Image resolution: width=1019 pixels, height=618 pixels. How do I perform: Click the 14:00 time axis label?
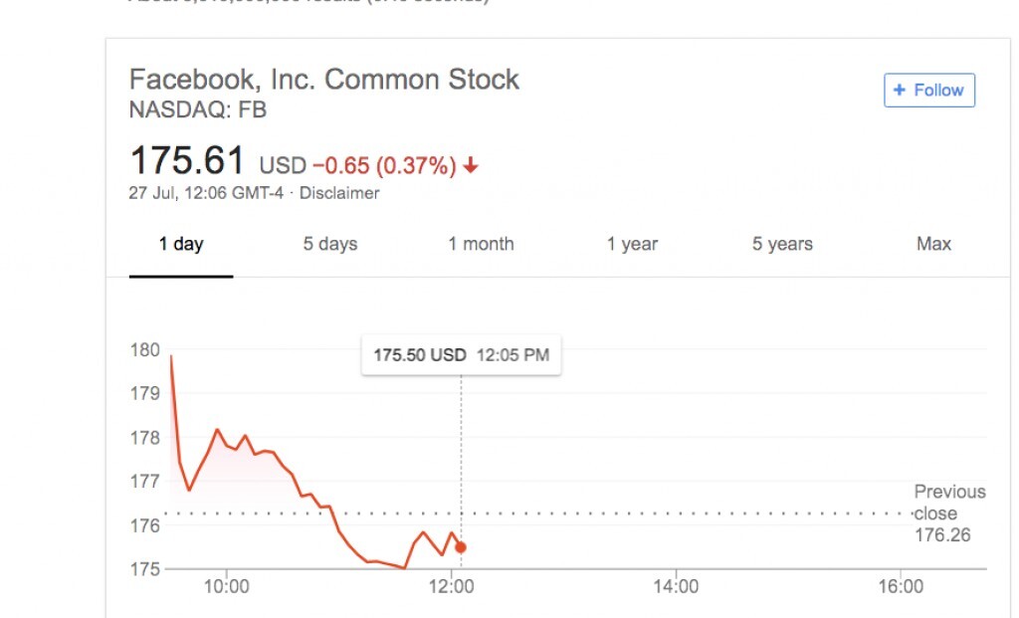click(676, 587)
